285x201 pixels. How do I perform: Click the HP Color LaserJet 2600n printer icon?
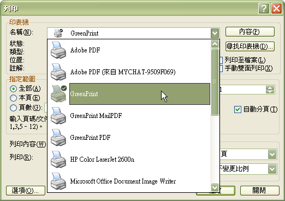click(58, 159)
